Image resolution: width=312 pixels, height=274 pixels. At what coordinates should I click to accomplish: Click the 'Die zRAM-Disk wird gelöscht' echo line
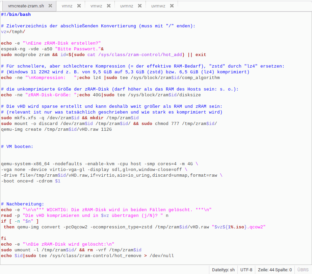point(58,244)
